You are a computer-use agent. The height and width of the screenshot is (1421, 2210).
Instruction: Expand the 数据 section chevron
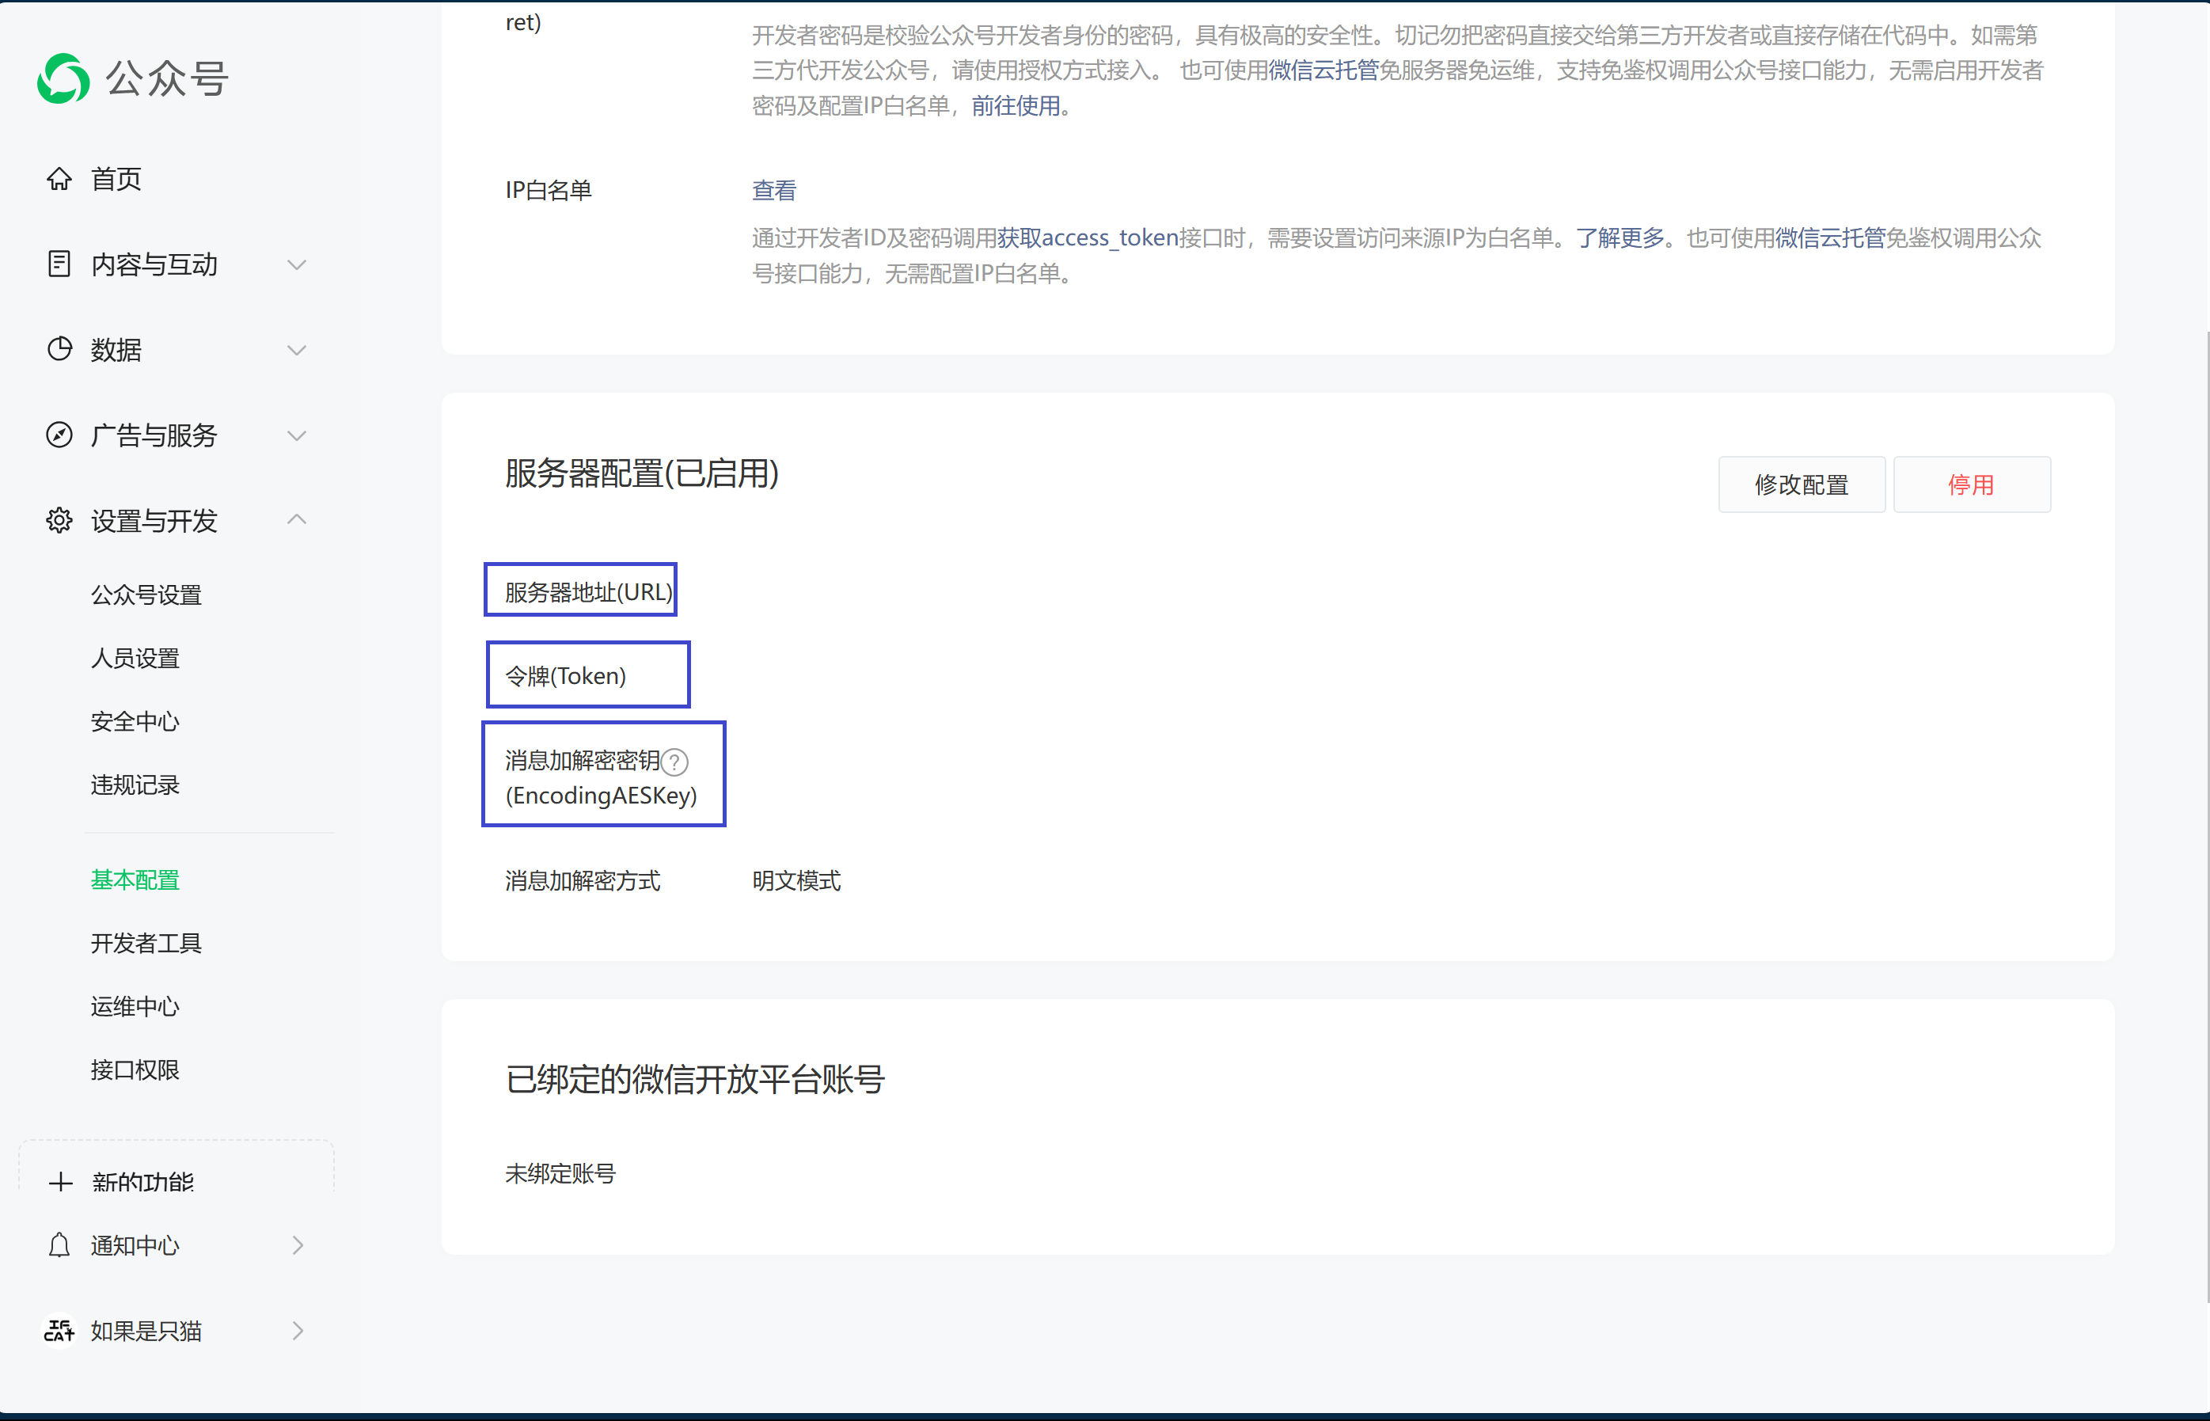296,350
